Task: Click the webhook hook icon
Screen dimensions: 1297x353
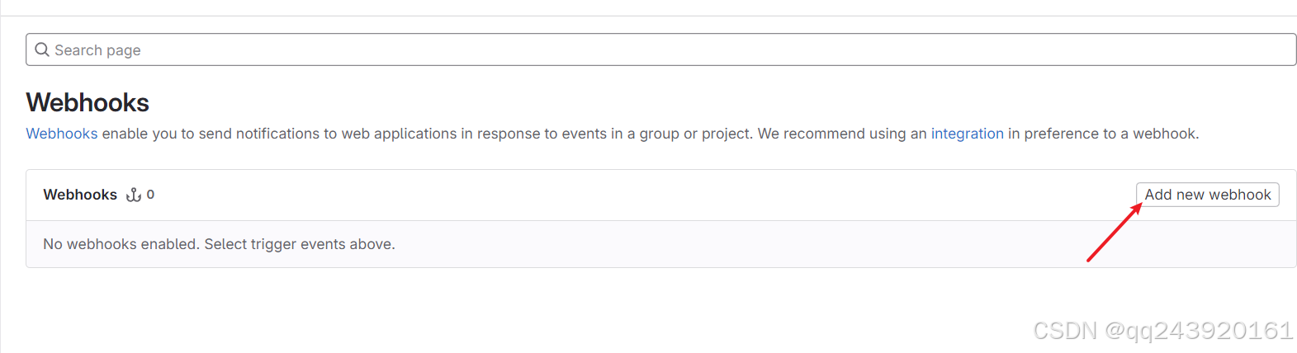Action: (134, 195)
